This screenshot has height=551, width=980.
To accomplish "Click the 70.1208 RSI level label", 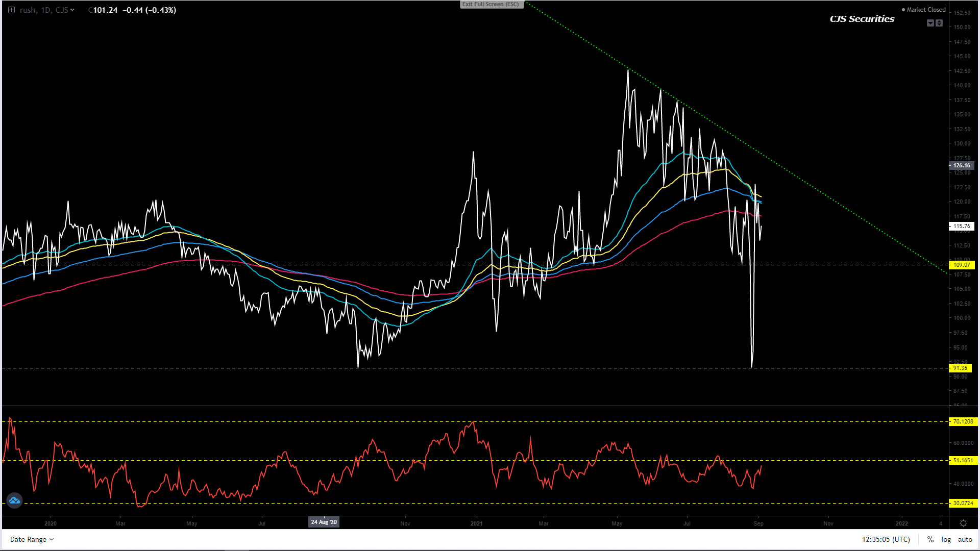I will (963, 421).
